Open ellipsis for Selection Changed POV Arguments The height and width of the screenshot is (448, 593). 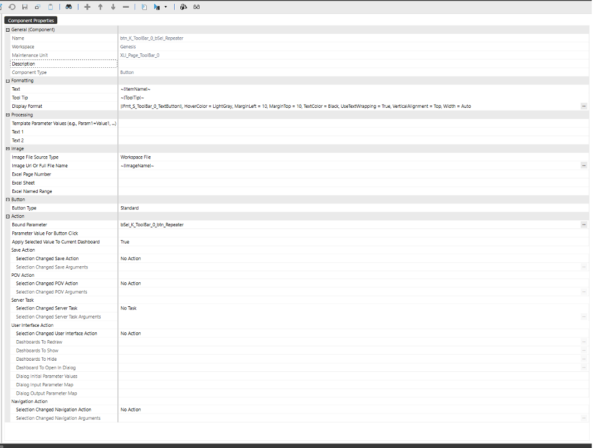[x=584, y=292]
